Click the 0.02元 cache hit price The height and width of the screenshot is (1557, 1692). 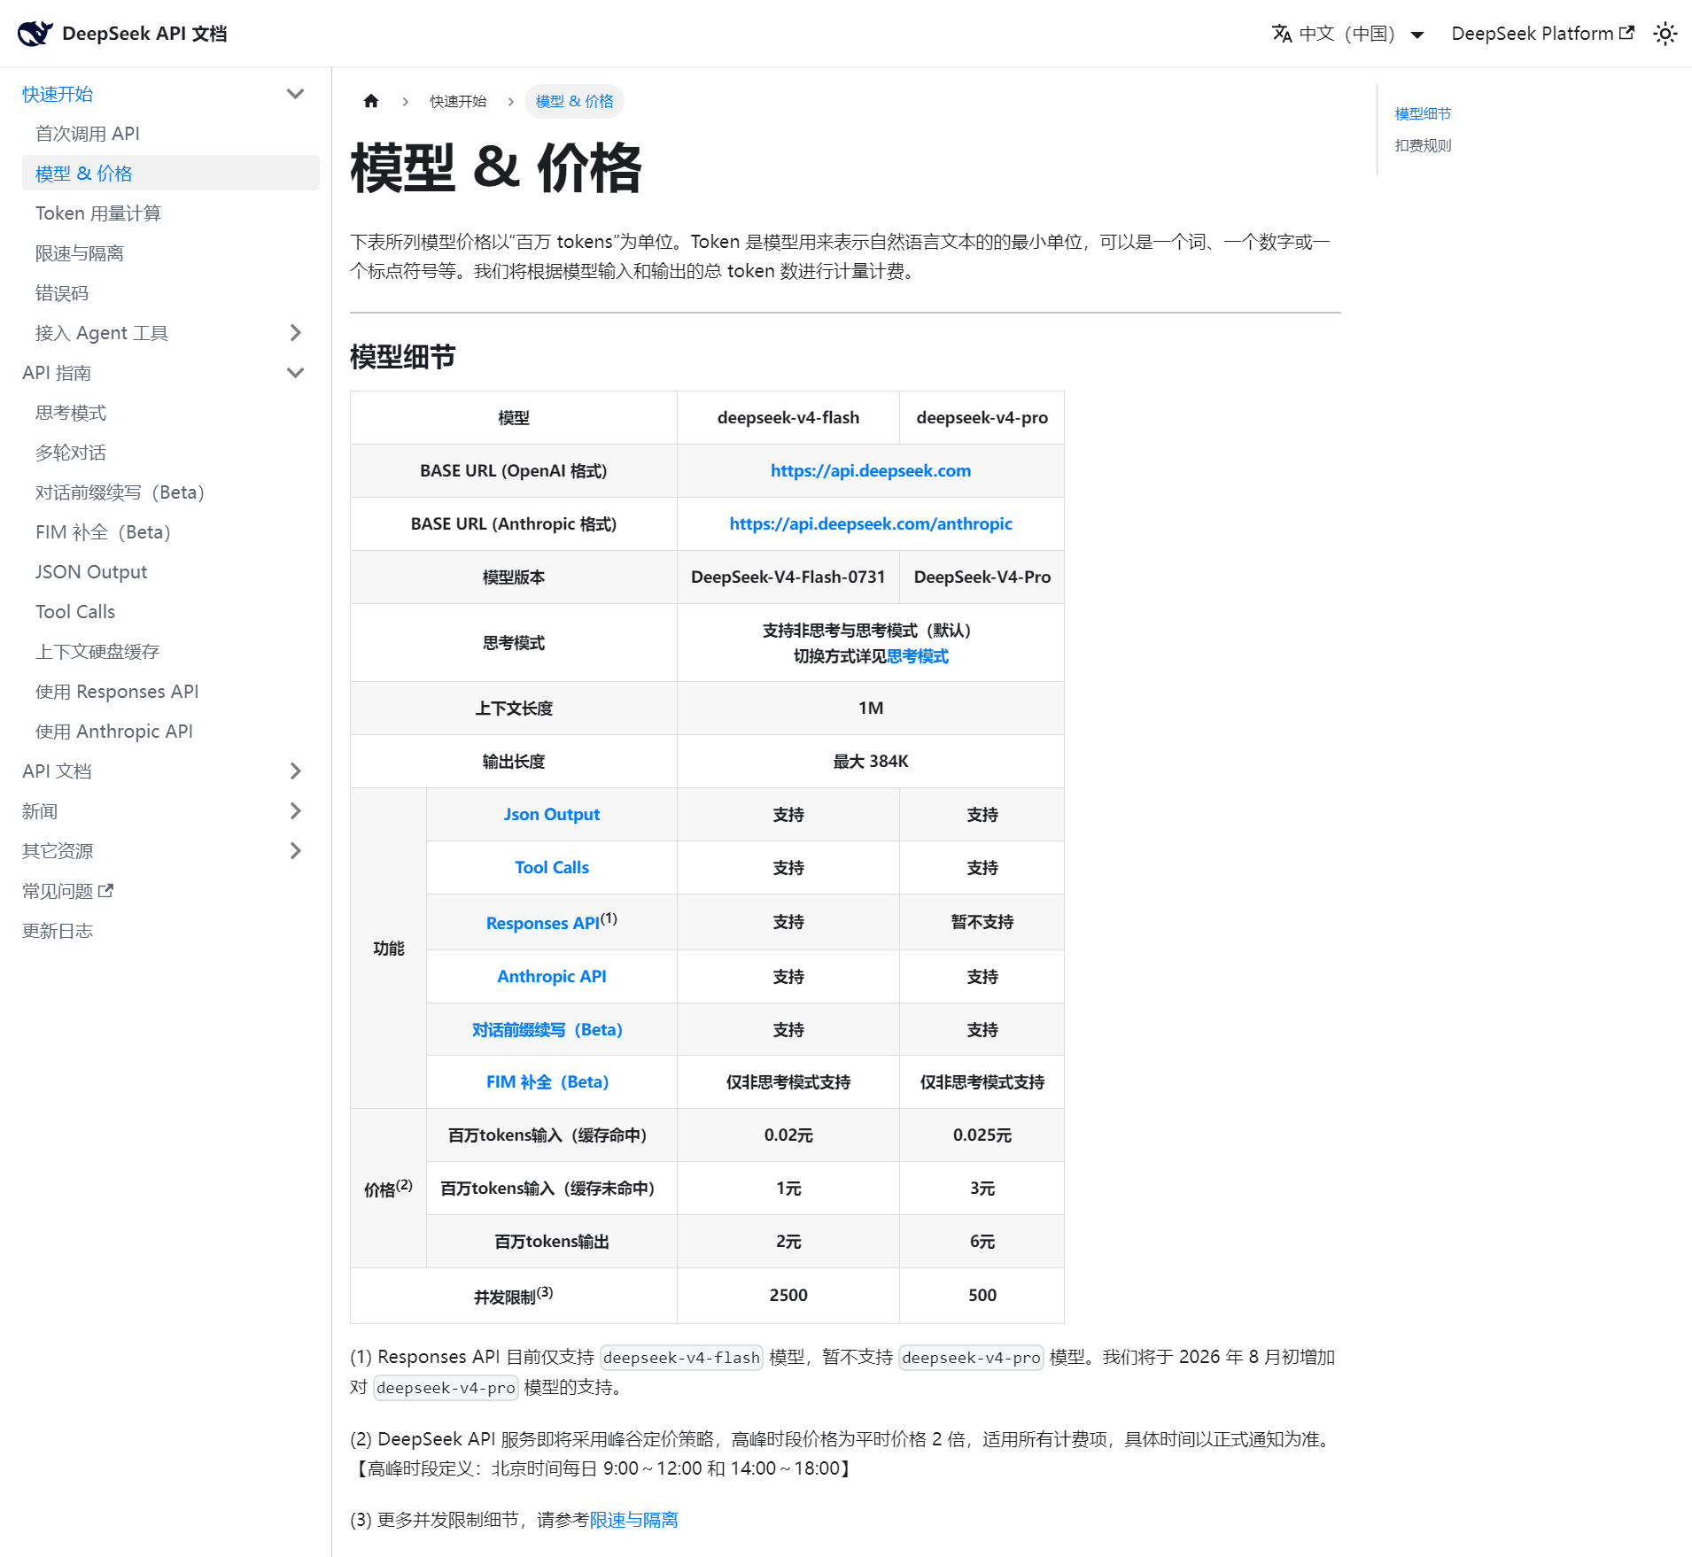click(x=788, y=1135)
